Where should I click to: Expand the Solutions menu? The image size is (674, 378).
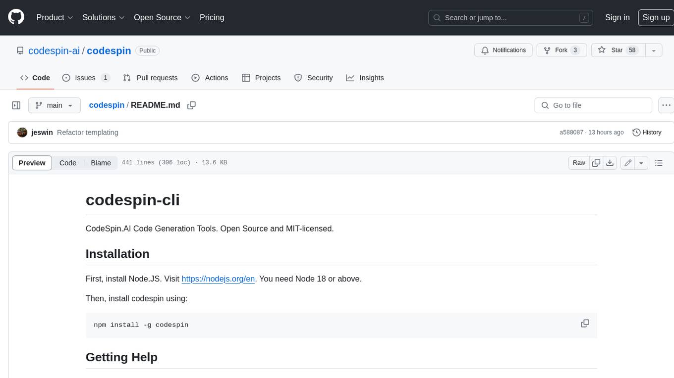104,17
